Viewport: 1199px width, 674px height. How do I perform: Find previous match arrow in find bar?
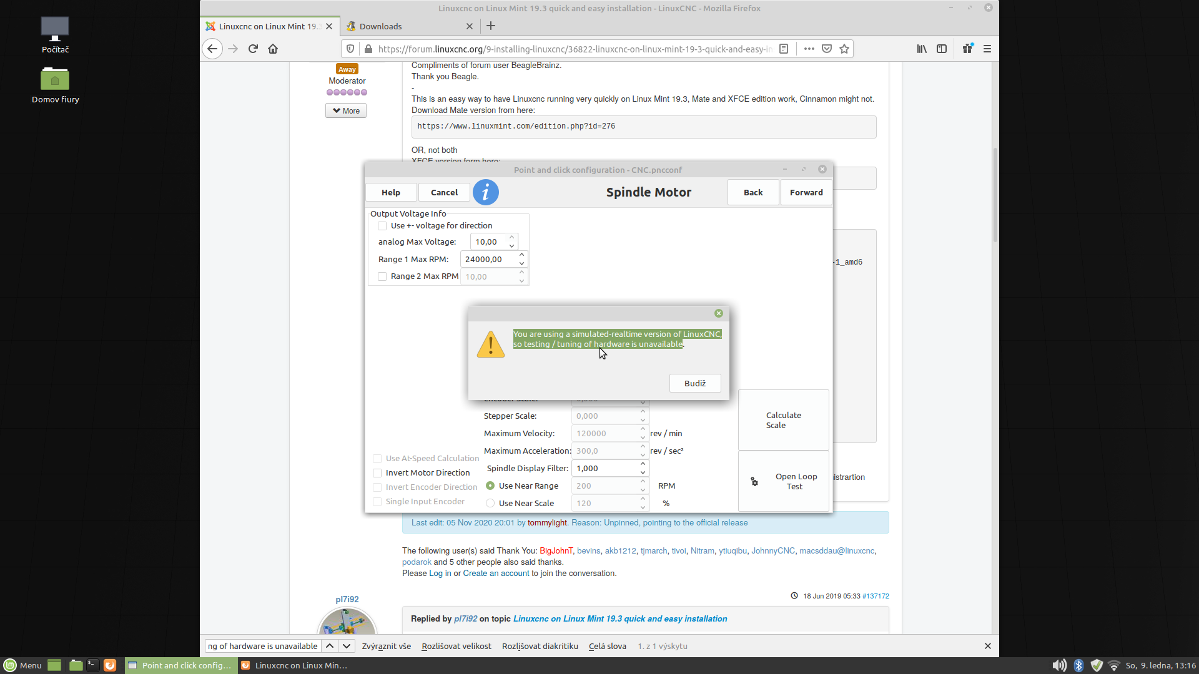click(330, 646)
